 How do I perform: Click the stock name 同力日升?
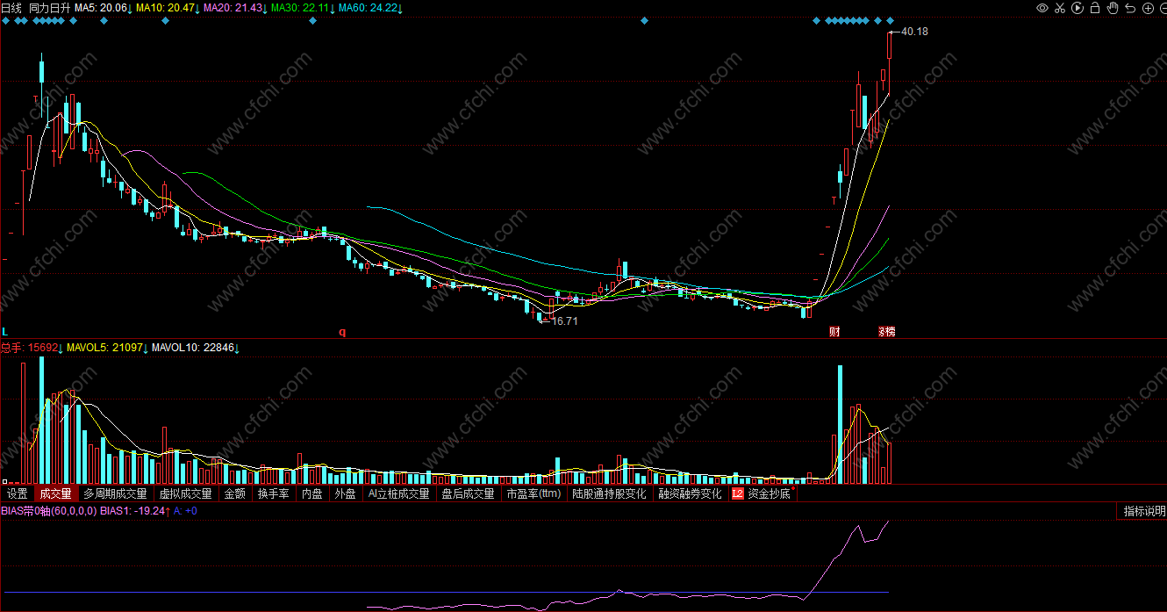pyautogui.click(x=49, y=8)
